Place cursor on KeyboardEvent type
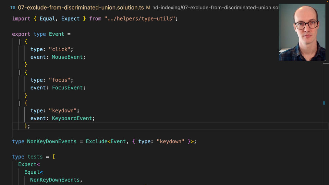The height and width of the screenshot is (185, 329). click(72, 118)
